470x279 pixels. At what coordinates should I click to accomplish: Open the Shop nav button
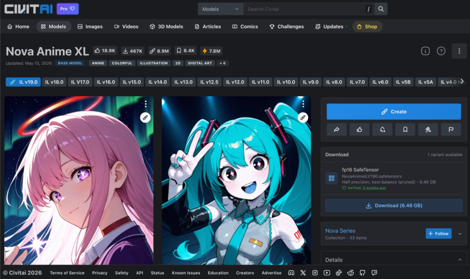[367, 27]
